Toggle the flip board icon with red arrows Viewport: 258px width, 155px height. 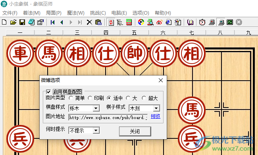[111, 22]
